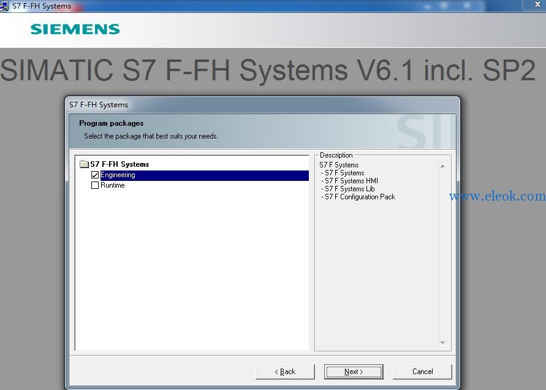Cancel the S7 F-FH Systems setup
This screenshot has width=546, height=390.
click(x=422, y=372)
